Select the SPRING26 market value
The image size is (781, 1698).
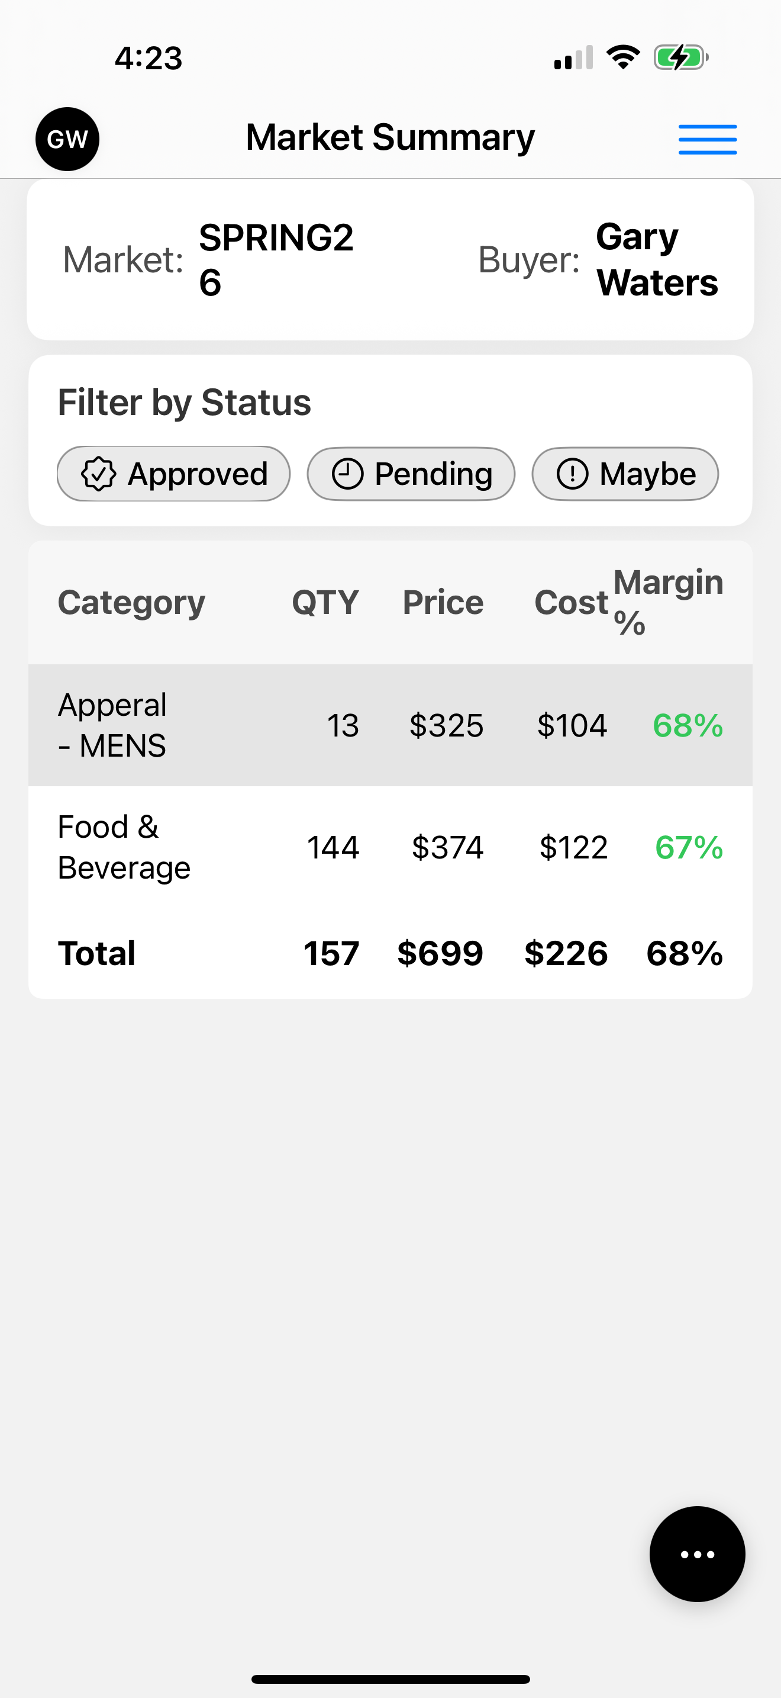(x=276, y=260)
